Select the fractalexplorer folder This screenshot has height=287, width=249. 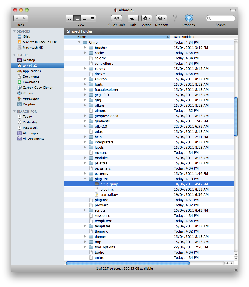(x=149, y=89)
